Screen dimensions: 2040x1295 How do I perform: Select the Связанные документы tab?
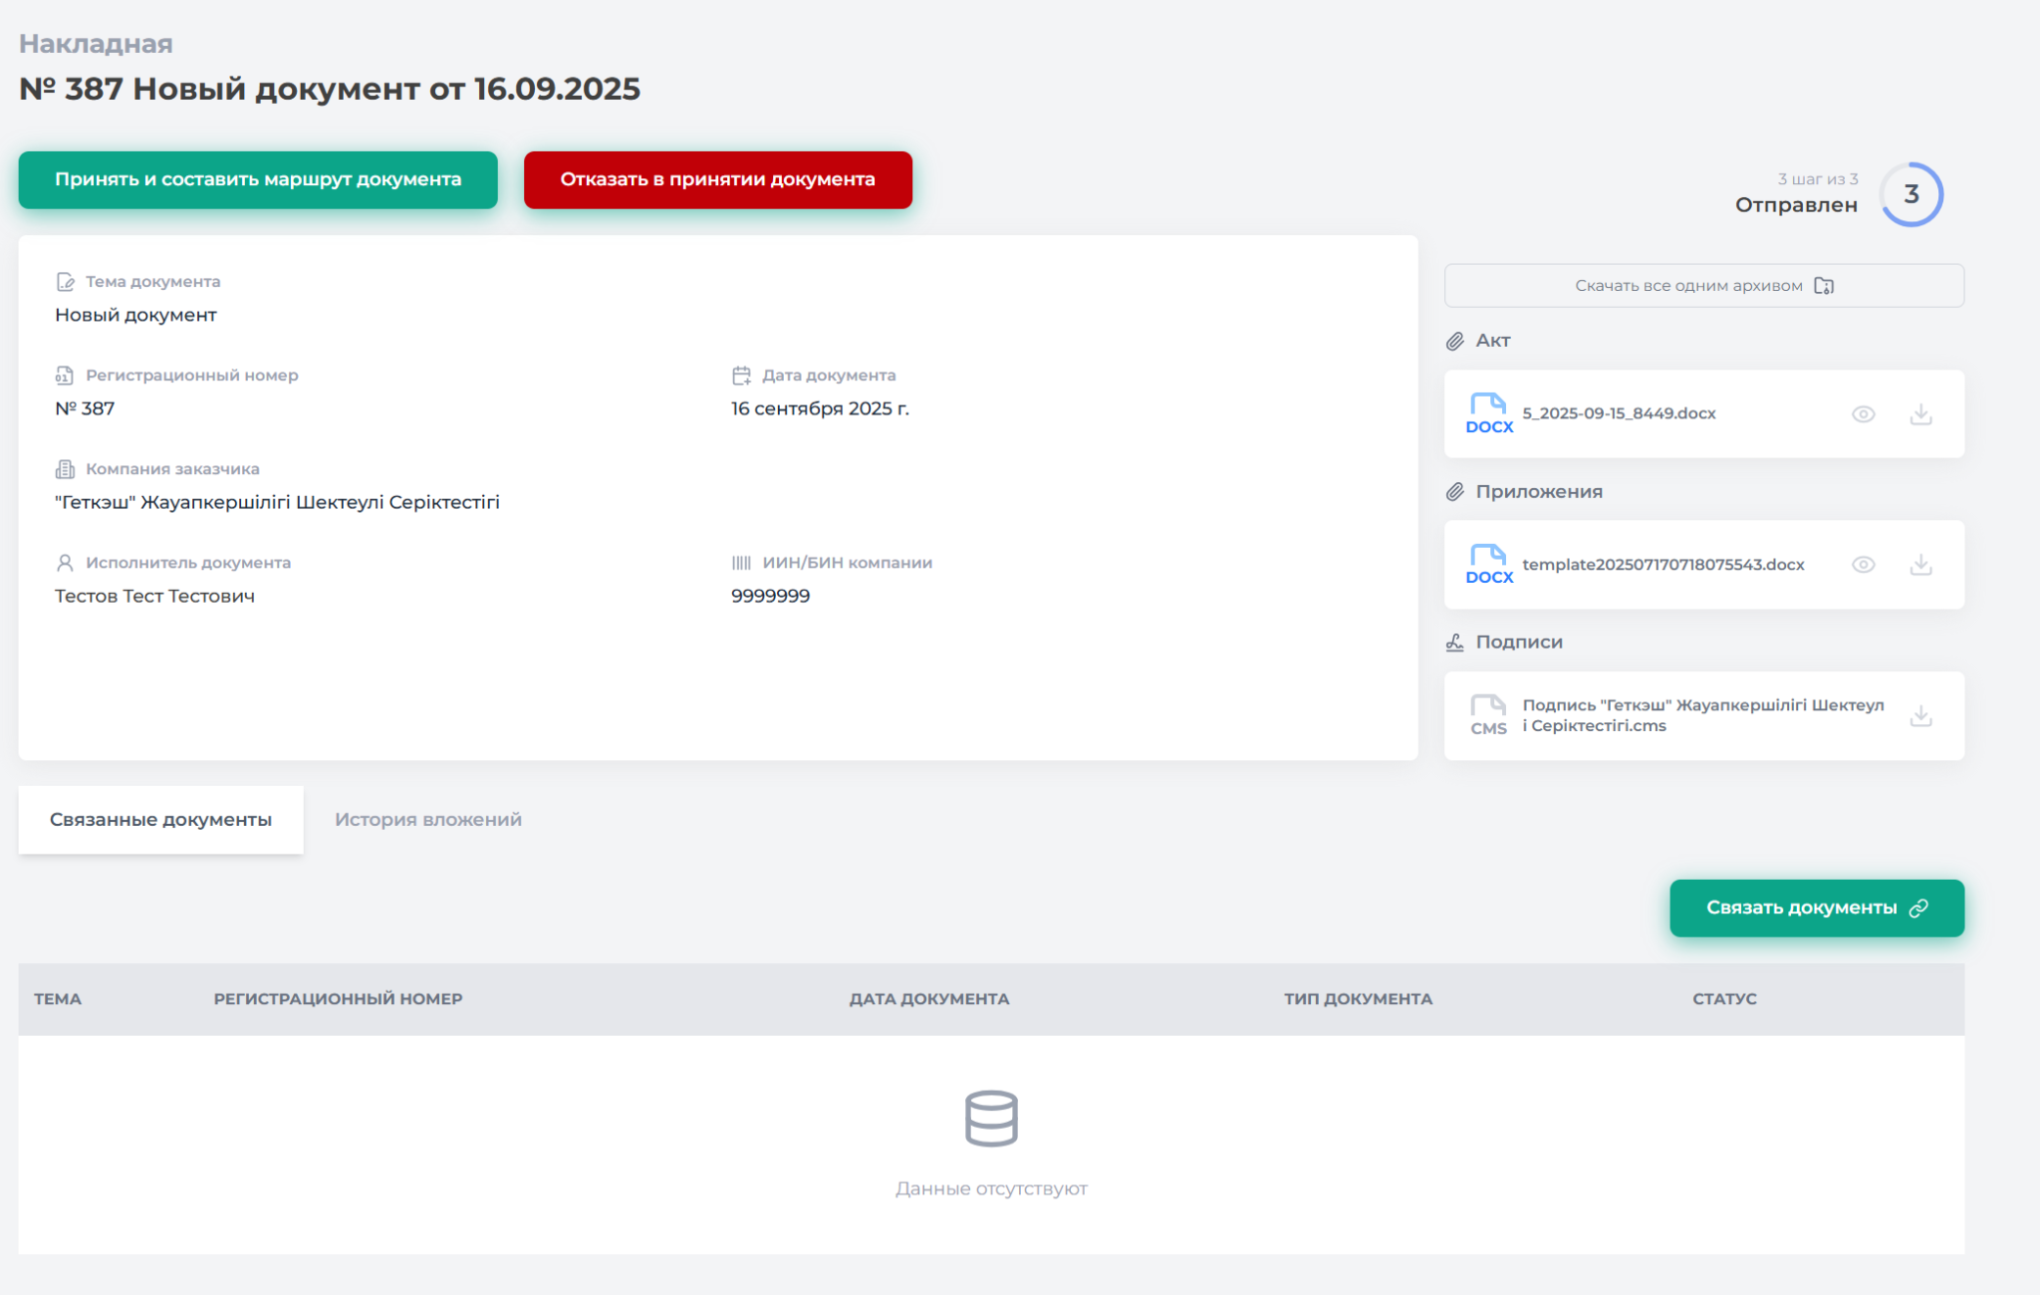(160, 820)
